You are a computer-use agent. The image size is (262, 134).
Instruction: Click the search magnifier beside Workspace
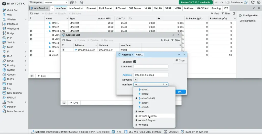81,2
